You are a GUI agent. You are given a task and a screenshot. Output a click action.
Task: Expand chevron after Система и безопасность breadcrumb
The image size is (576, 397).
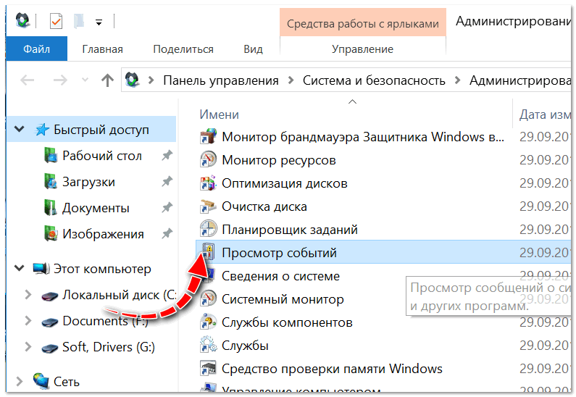coord(457,80)
